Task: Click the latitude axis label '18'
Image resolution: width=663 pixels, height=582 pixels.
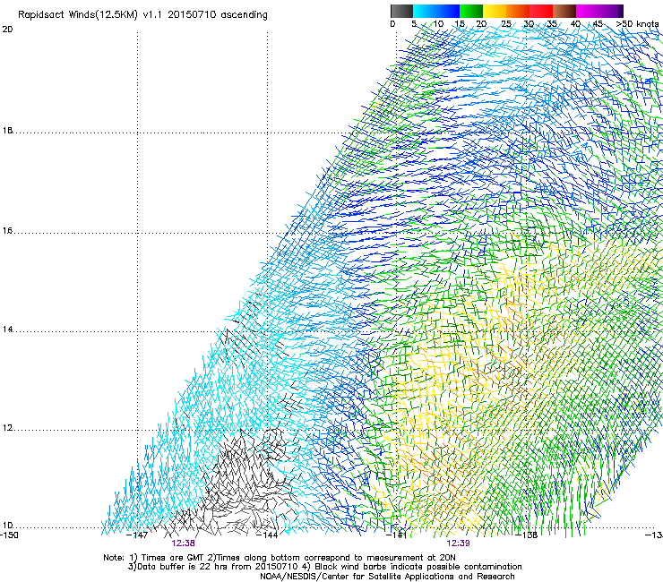Action: (x=7, y=130)
